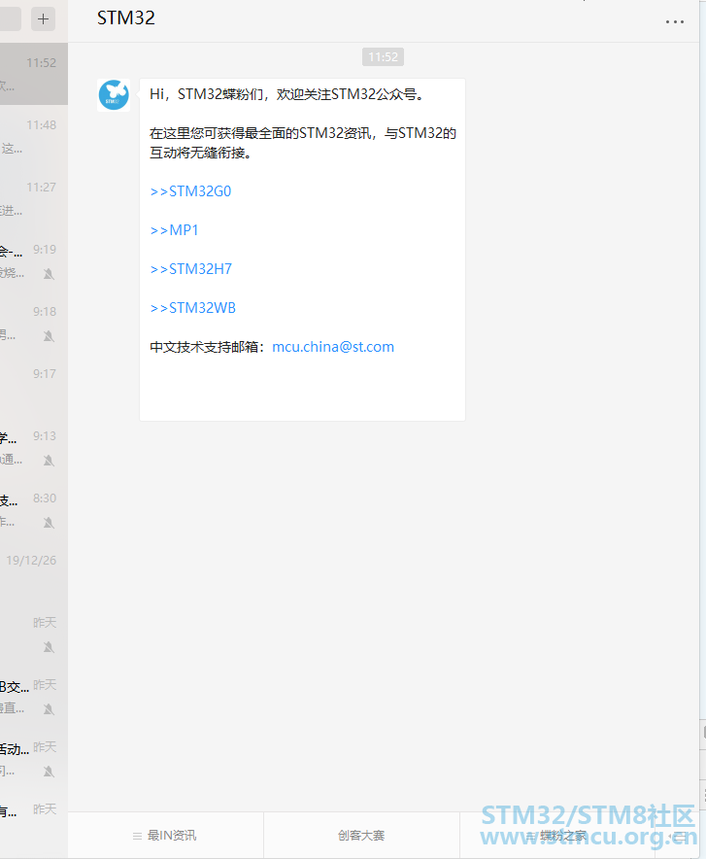Click the muted bell in 9:19 chat

pos(49,274)
